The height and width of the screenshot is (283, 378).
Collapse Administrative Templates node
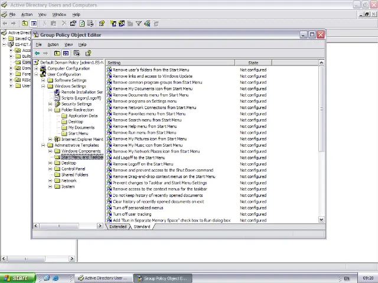coord(43,145)
